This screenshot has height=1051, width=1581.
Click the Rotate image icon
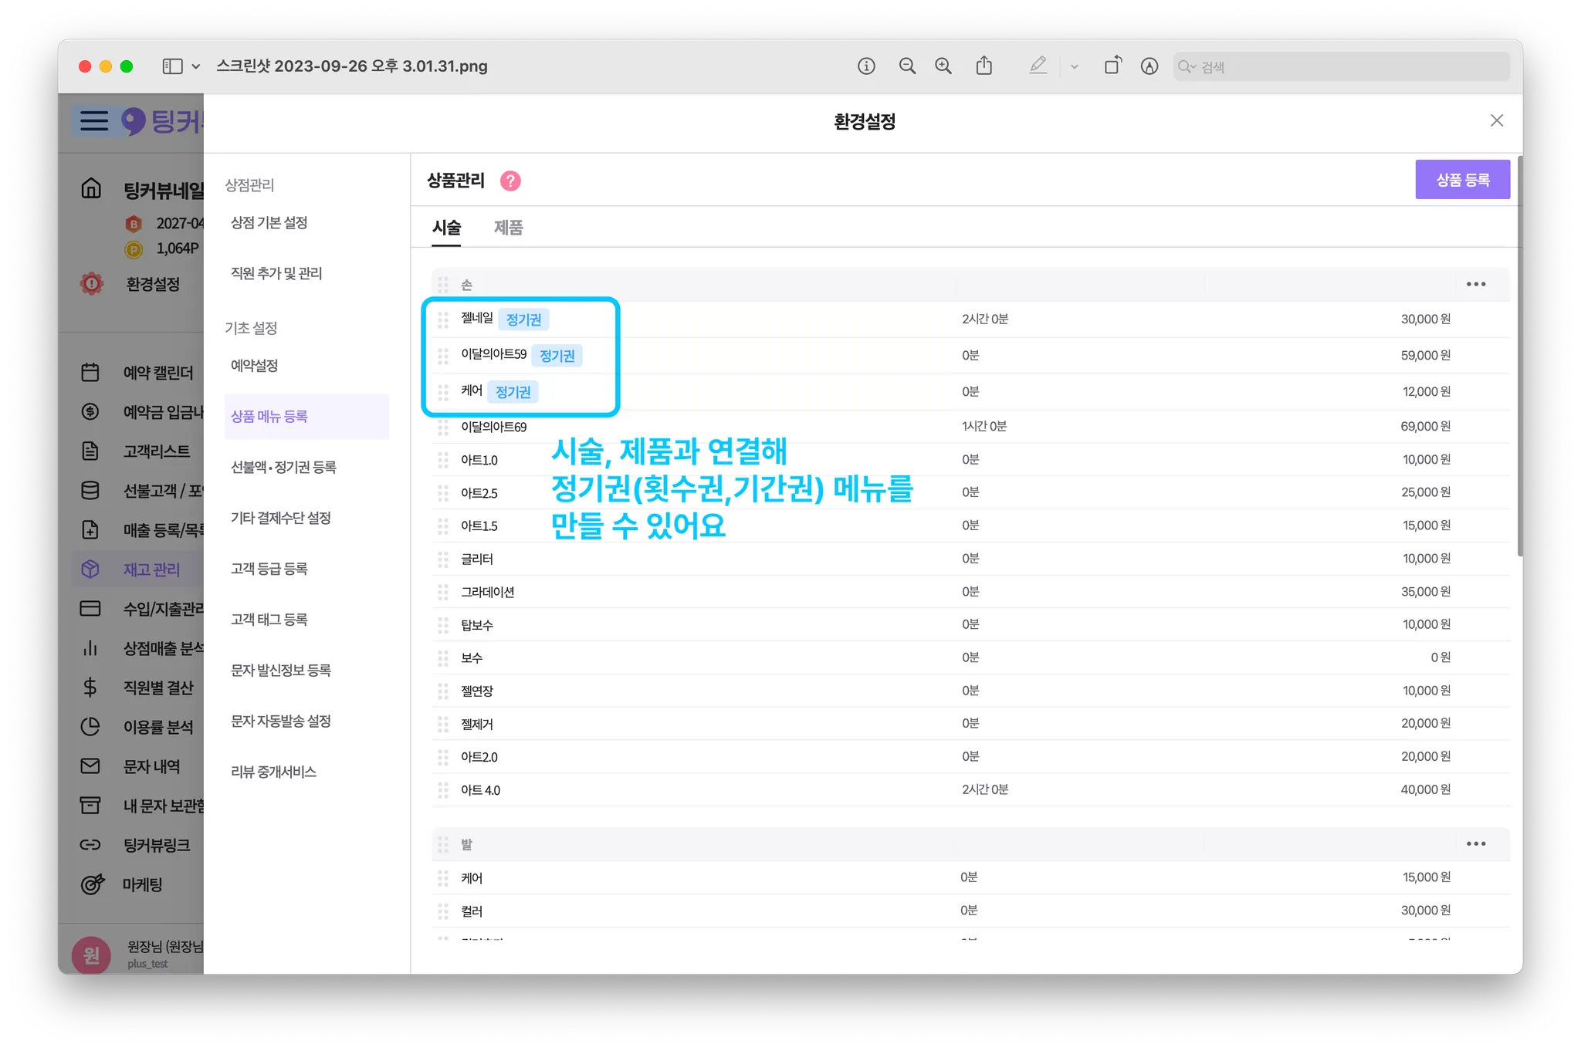[x=1112, y=66]
